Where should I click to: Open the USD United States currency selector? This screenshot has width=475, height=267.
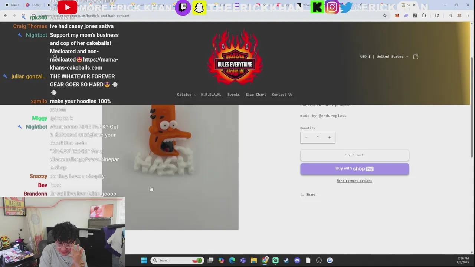coord(384,57)
